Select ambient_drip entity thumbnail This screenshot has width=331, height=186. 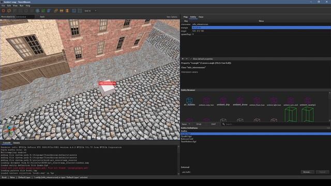(223, 101)
